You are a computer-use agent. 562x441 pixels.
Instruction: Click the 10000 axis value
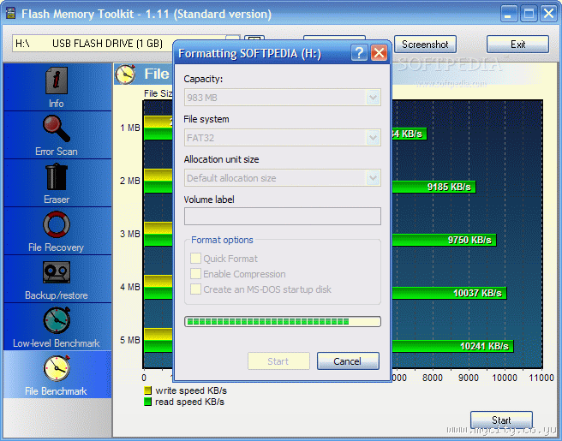click(505, 378)
